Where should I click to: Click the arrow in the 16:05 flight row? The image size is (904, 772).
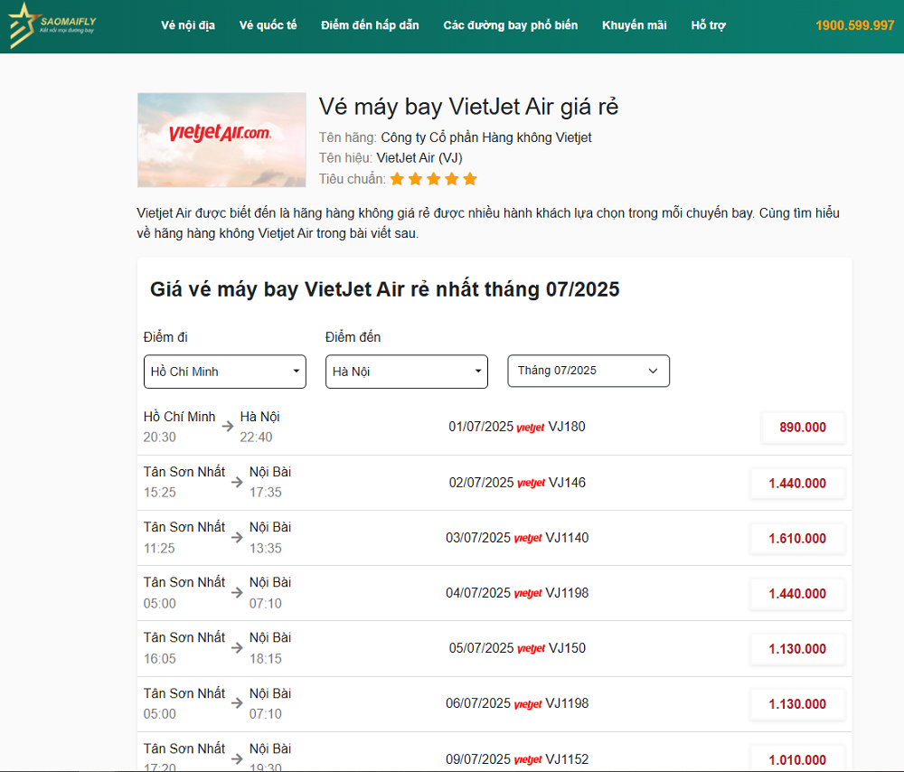point(237,648)
